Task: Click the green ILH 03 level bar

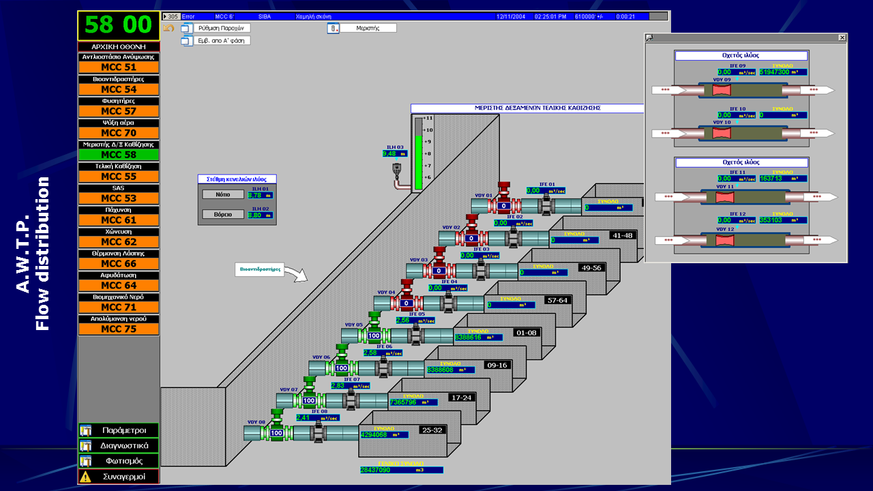Action: tap(419, 162)
